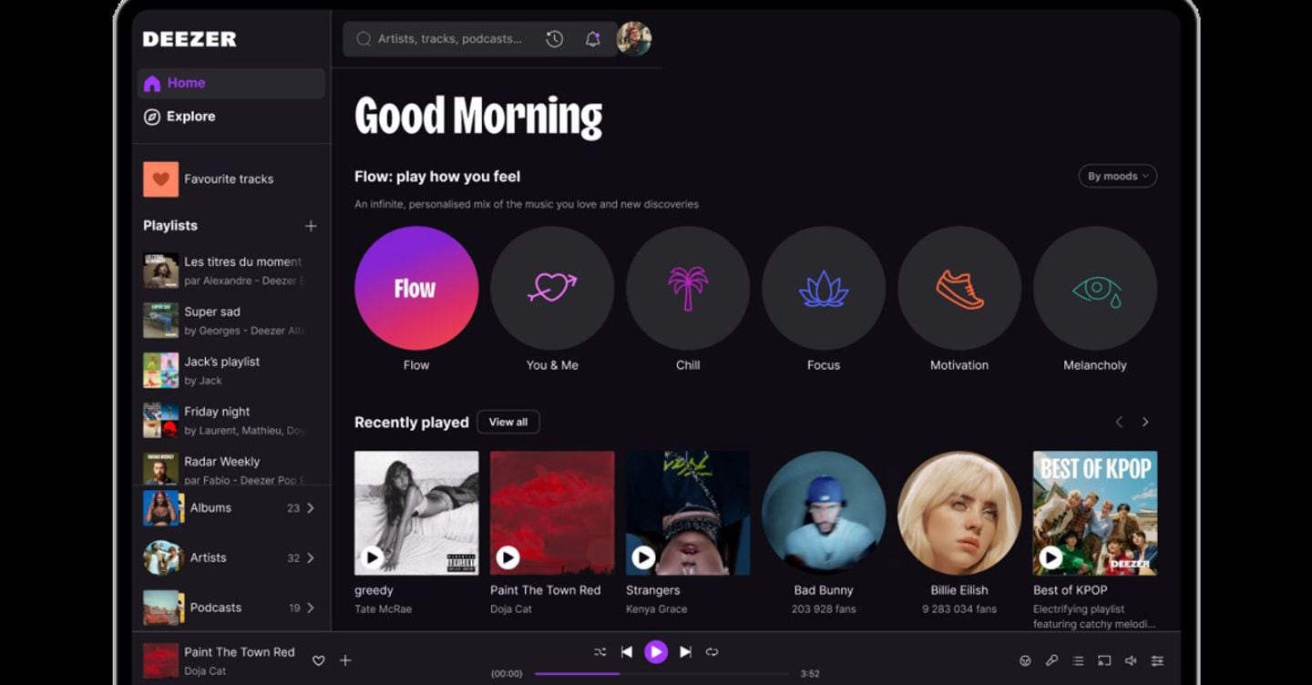
Task: Open the By moods dropdown
Action: click(x=1117, y=176)
